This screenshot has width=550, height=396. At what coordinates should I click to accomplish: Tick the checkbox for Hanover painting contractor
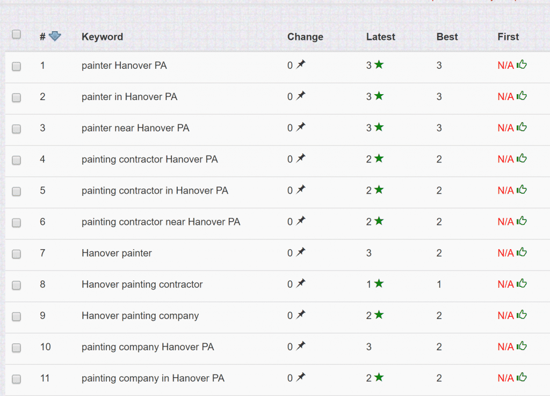click(16, 285)
